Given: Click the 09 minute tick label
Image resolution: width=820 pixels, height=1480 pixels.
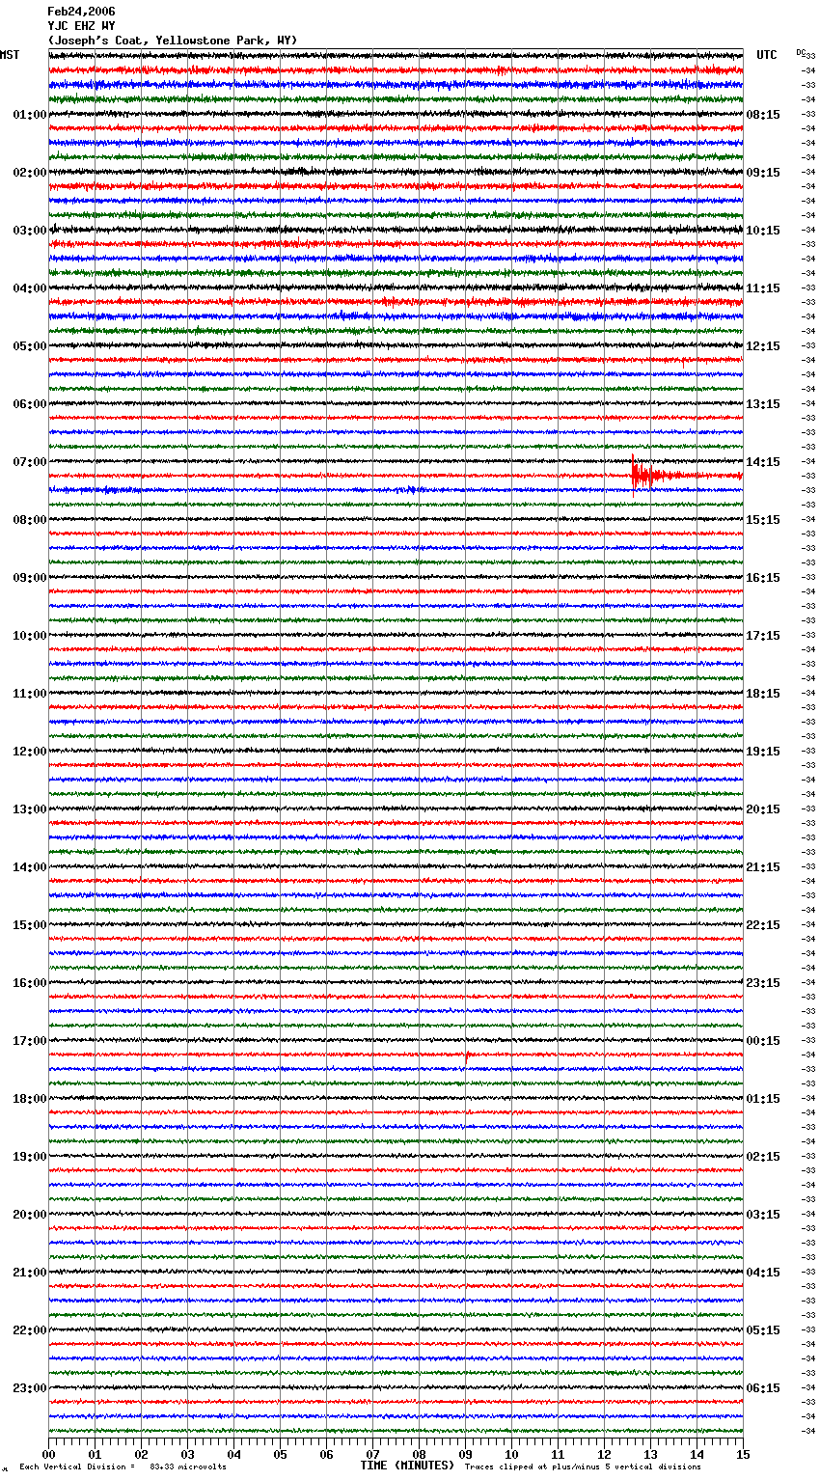Looking at the screenshot, I should tap(465, 1453).
